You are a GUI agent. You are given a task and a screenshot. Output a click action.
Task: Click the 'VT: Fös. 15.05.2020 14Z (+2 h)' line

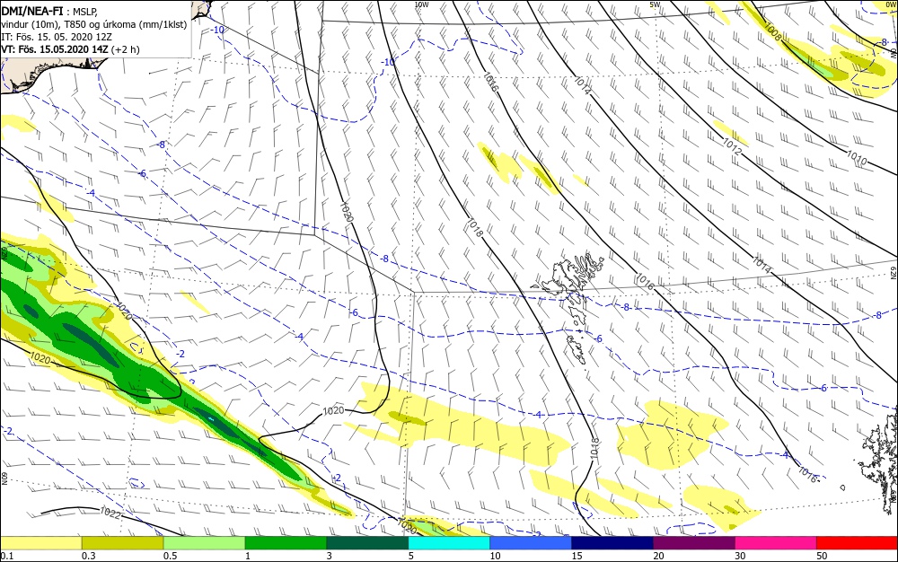point(70,49)
